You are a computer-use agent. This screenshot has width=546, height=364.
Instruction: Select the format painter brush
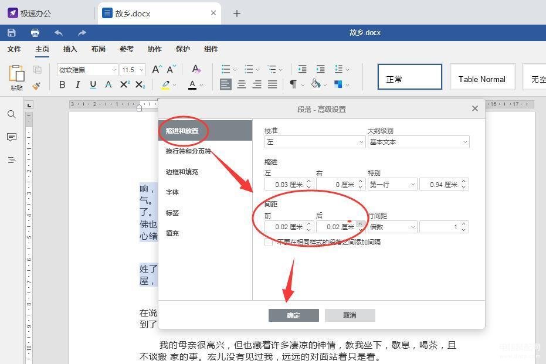[36, 85]
